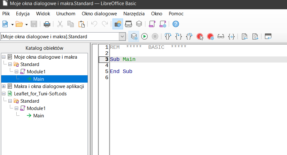Toggle the Object Catalog toolbar button
The width and height of the screenshot is (287, 155).
pyautogui.click(x=118, y=24)
